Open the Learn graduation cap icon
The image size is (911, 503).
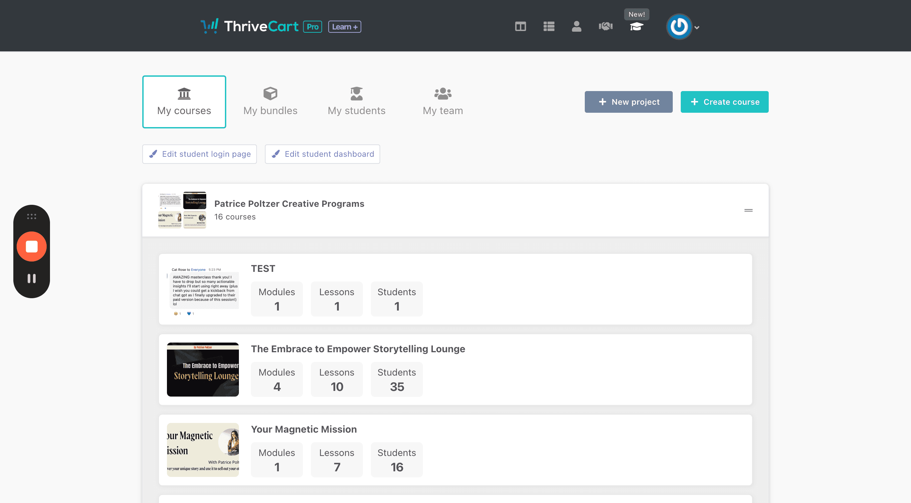(636, 27)
